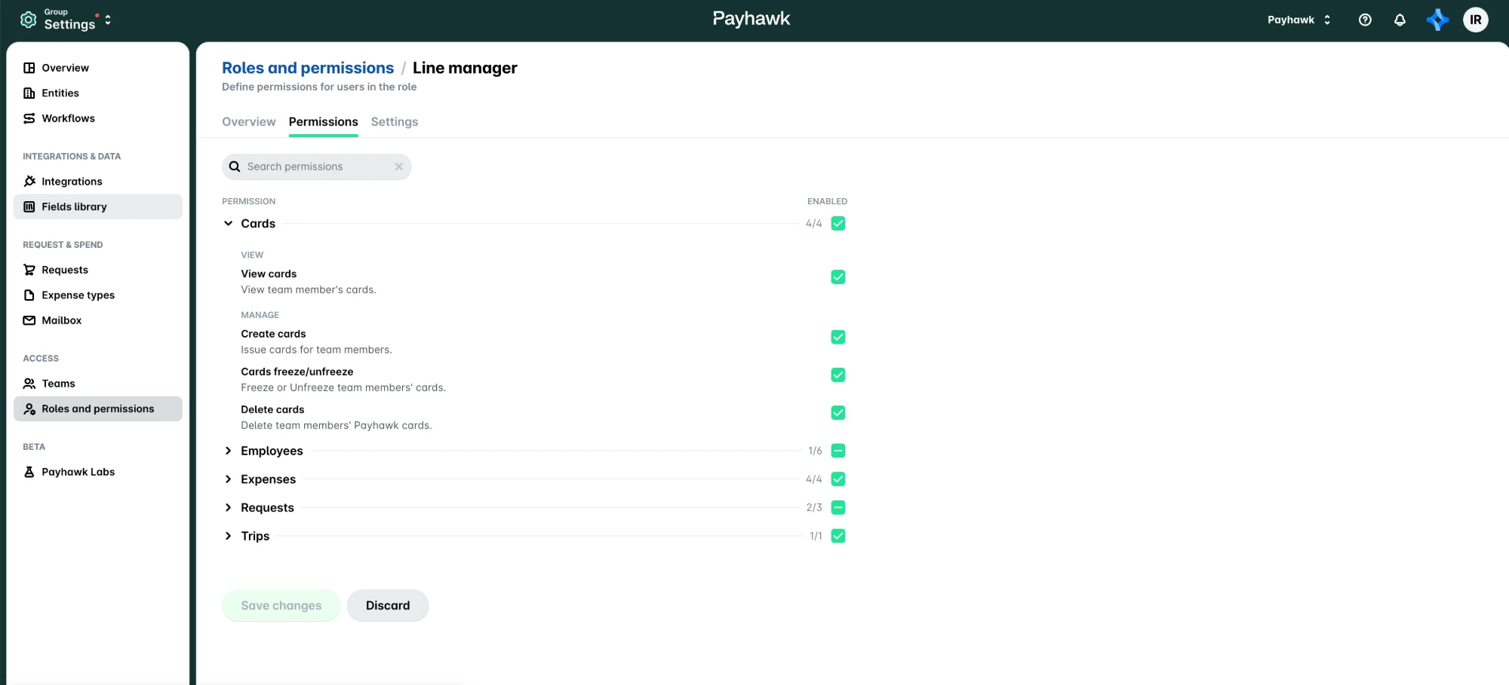Image resolution: width=1509 pixels, height=685 pixels.
Task: Open the IR user avatar menu
Action: pyautogui.click(x=1476, y=20)
